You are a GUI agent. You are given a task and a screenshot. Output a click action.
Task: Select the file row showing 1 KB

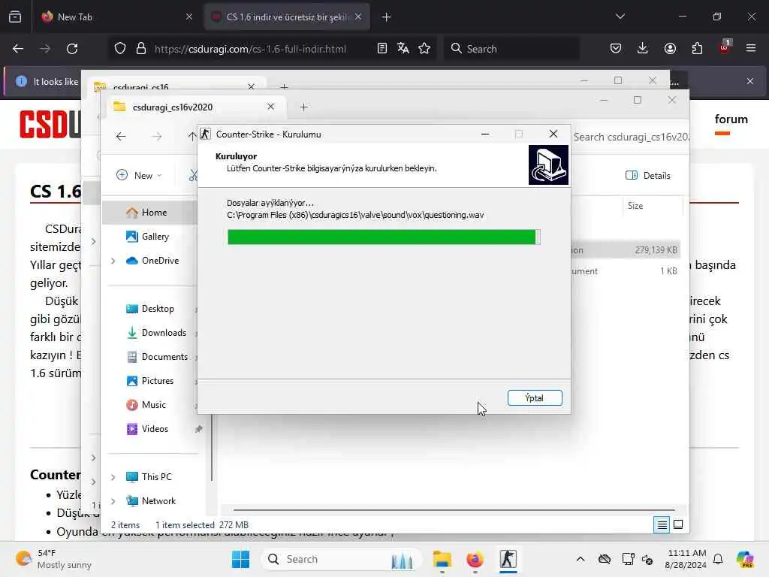point(626,271)
